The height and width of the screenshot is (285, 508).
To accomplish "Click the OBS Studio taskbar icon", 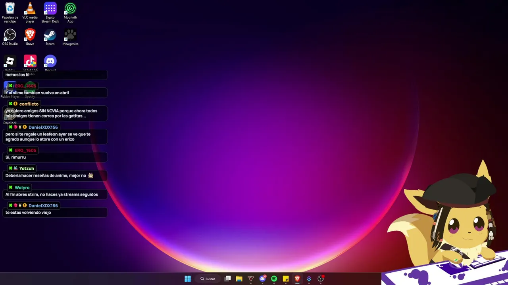I will point(320,279).
